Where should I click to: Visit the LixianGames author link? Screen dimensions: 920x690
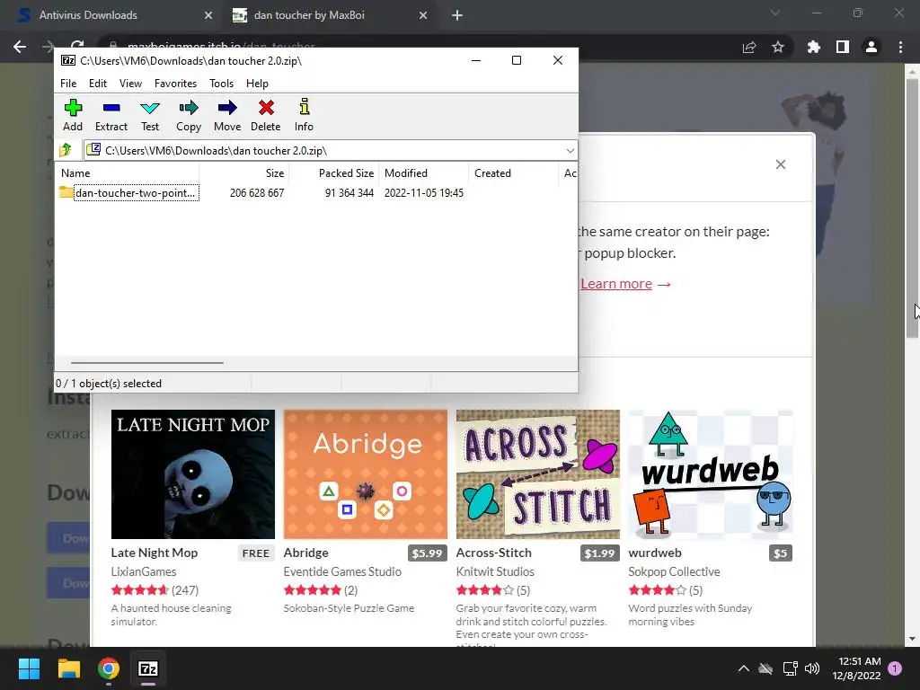(x=144, y=571)
